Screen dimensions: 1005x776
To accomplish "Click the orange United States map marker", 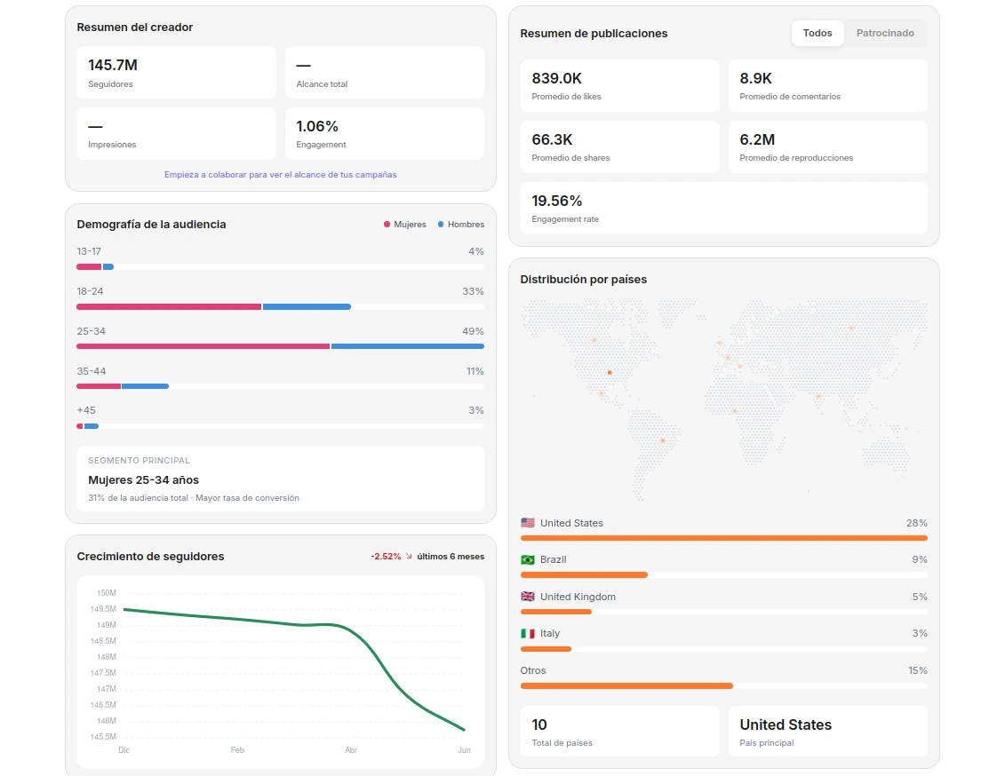I will tap(610, 372).
